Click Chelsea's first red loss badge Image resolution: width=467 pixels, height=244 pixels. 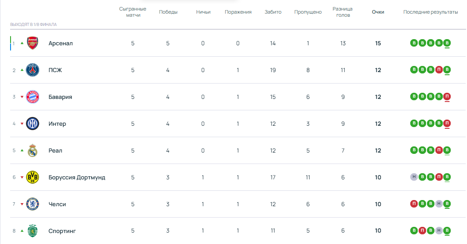414,204
